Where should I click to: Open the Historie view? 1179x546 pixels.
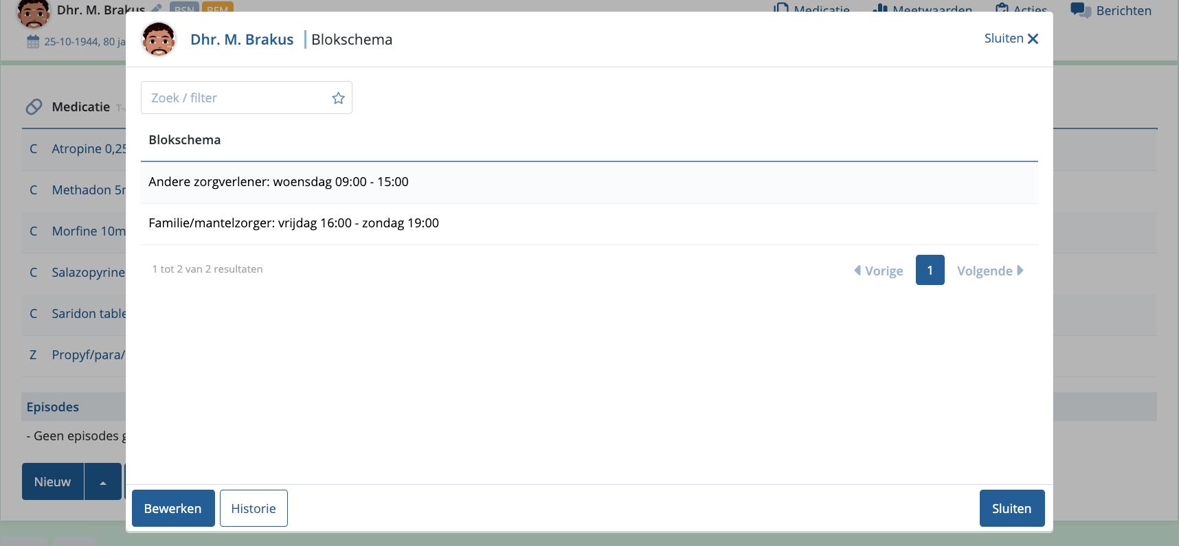pyautogui.click(x=254, y=508)
